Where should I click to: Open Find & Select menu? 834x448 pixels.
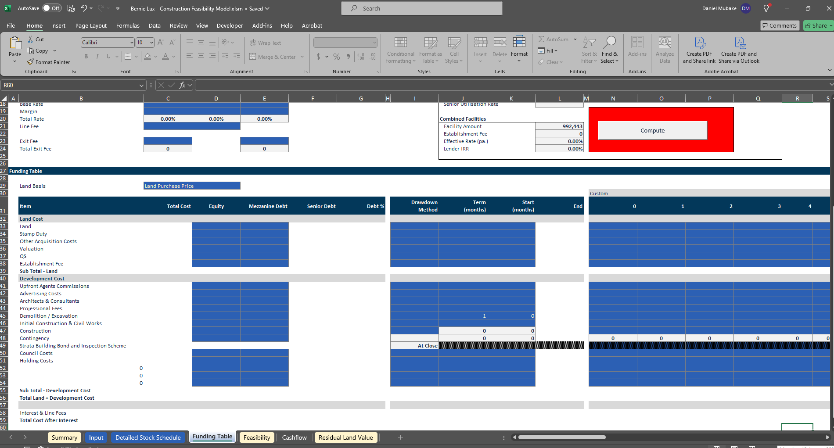point(609,50)
